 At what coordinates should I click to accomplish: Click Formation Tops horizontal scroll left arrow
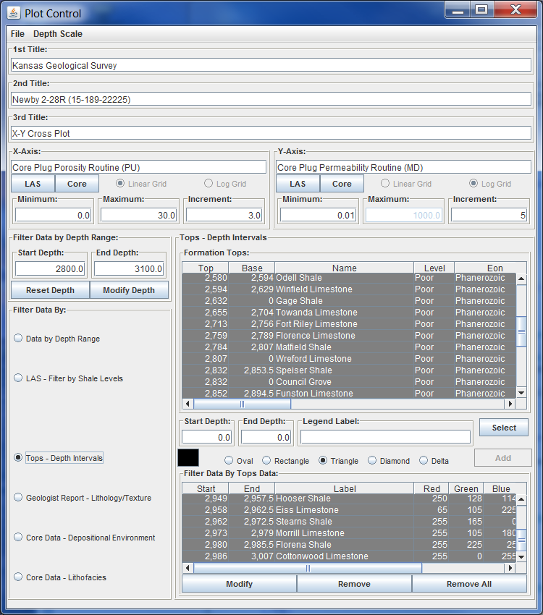(188, 404)
